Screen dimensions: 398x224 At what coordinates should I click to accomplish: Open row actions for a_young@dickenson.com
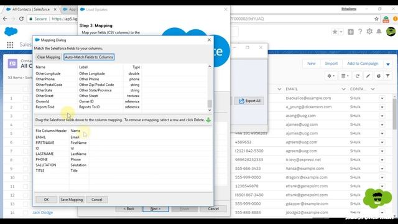click(x=382, y=107)
